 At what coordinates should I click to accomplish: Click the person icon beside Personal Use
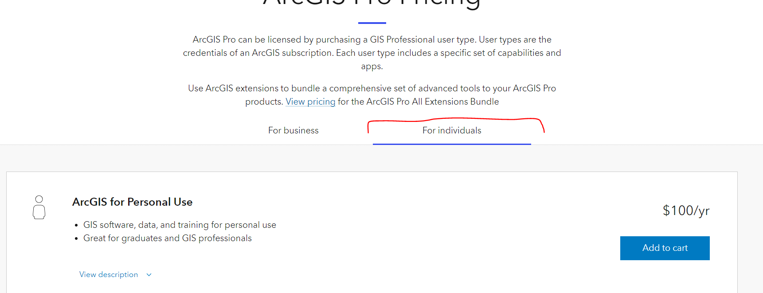(39, 207)
